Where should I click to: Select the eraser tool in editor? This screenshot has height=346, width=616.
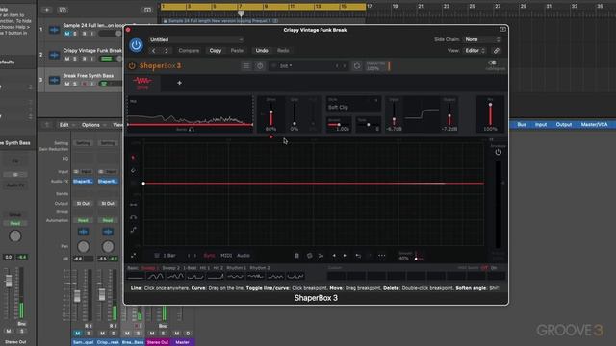(x=133, y=171)
